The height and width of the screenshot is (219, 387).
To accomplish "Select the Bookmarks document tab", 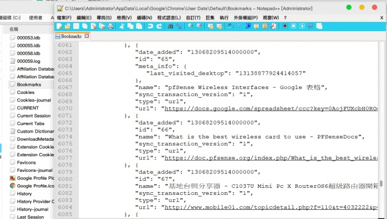I will coord(71,36).
